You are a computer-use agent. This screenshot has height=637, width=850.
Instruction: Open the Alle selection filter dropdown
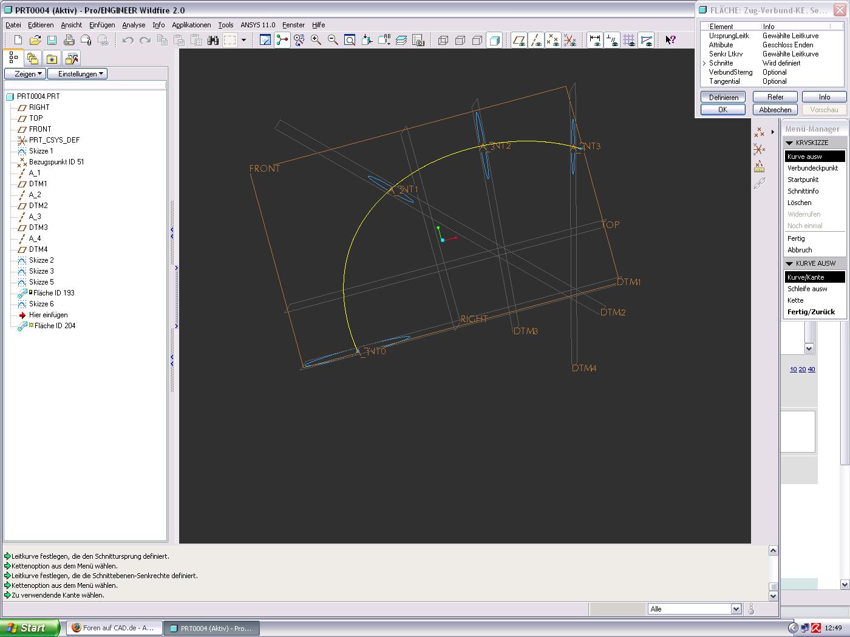coord(736,608)
